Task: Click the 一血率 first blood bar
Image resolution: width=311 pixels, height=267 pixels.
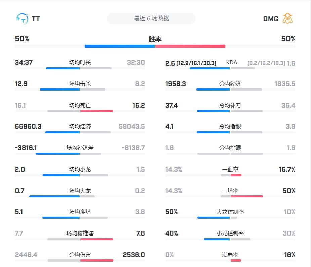Action: (231, 175)
